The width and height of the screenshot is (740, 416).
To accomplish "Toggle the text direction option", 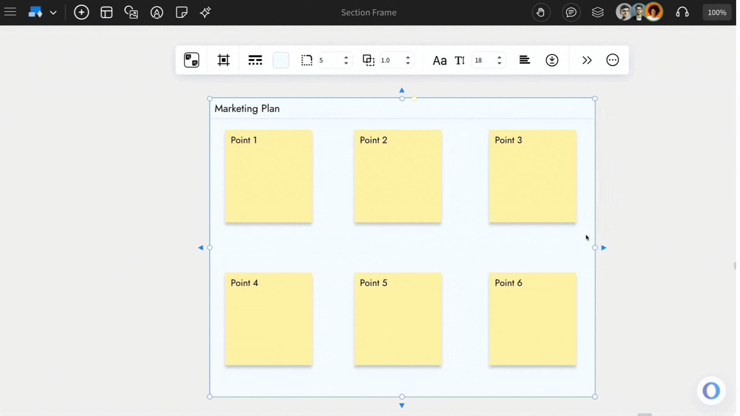I will (460, 60).
